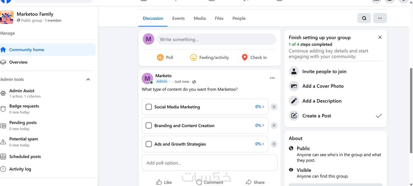Open the People tab
Image resolution: width=413 pixels, height=186 pixels.
pyautogui.click(x=239, y=18)
